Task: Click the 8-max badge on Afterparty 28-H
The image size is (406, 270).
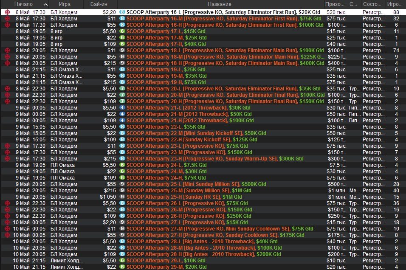Action: click(122, 254)
